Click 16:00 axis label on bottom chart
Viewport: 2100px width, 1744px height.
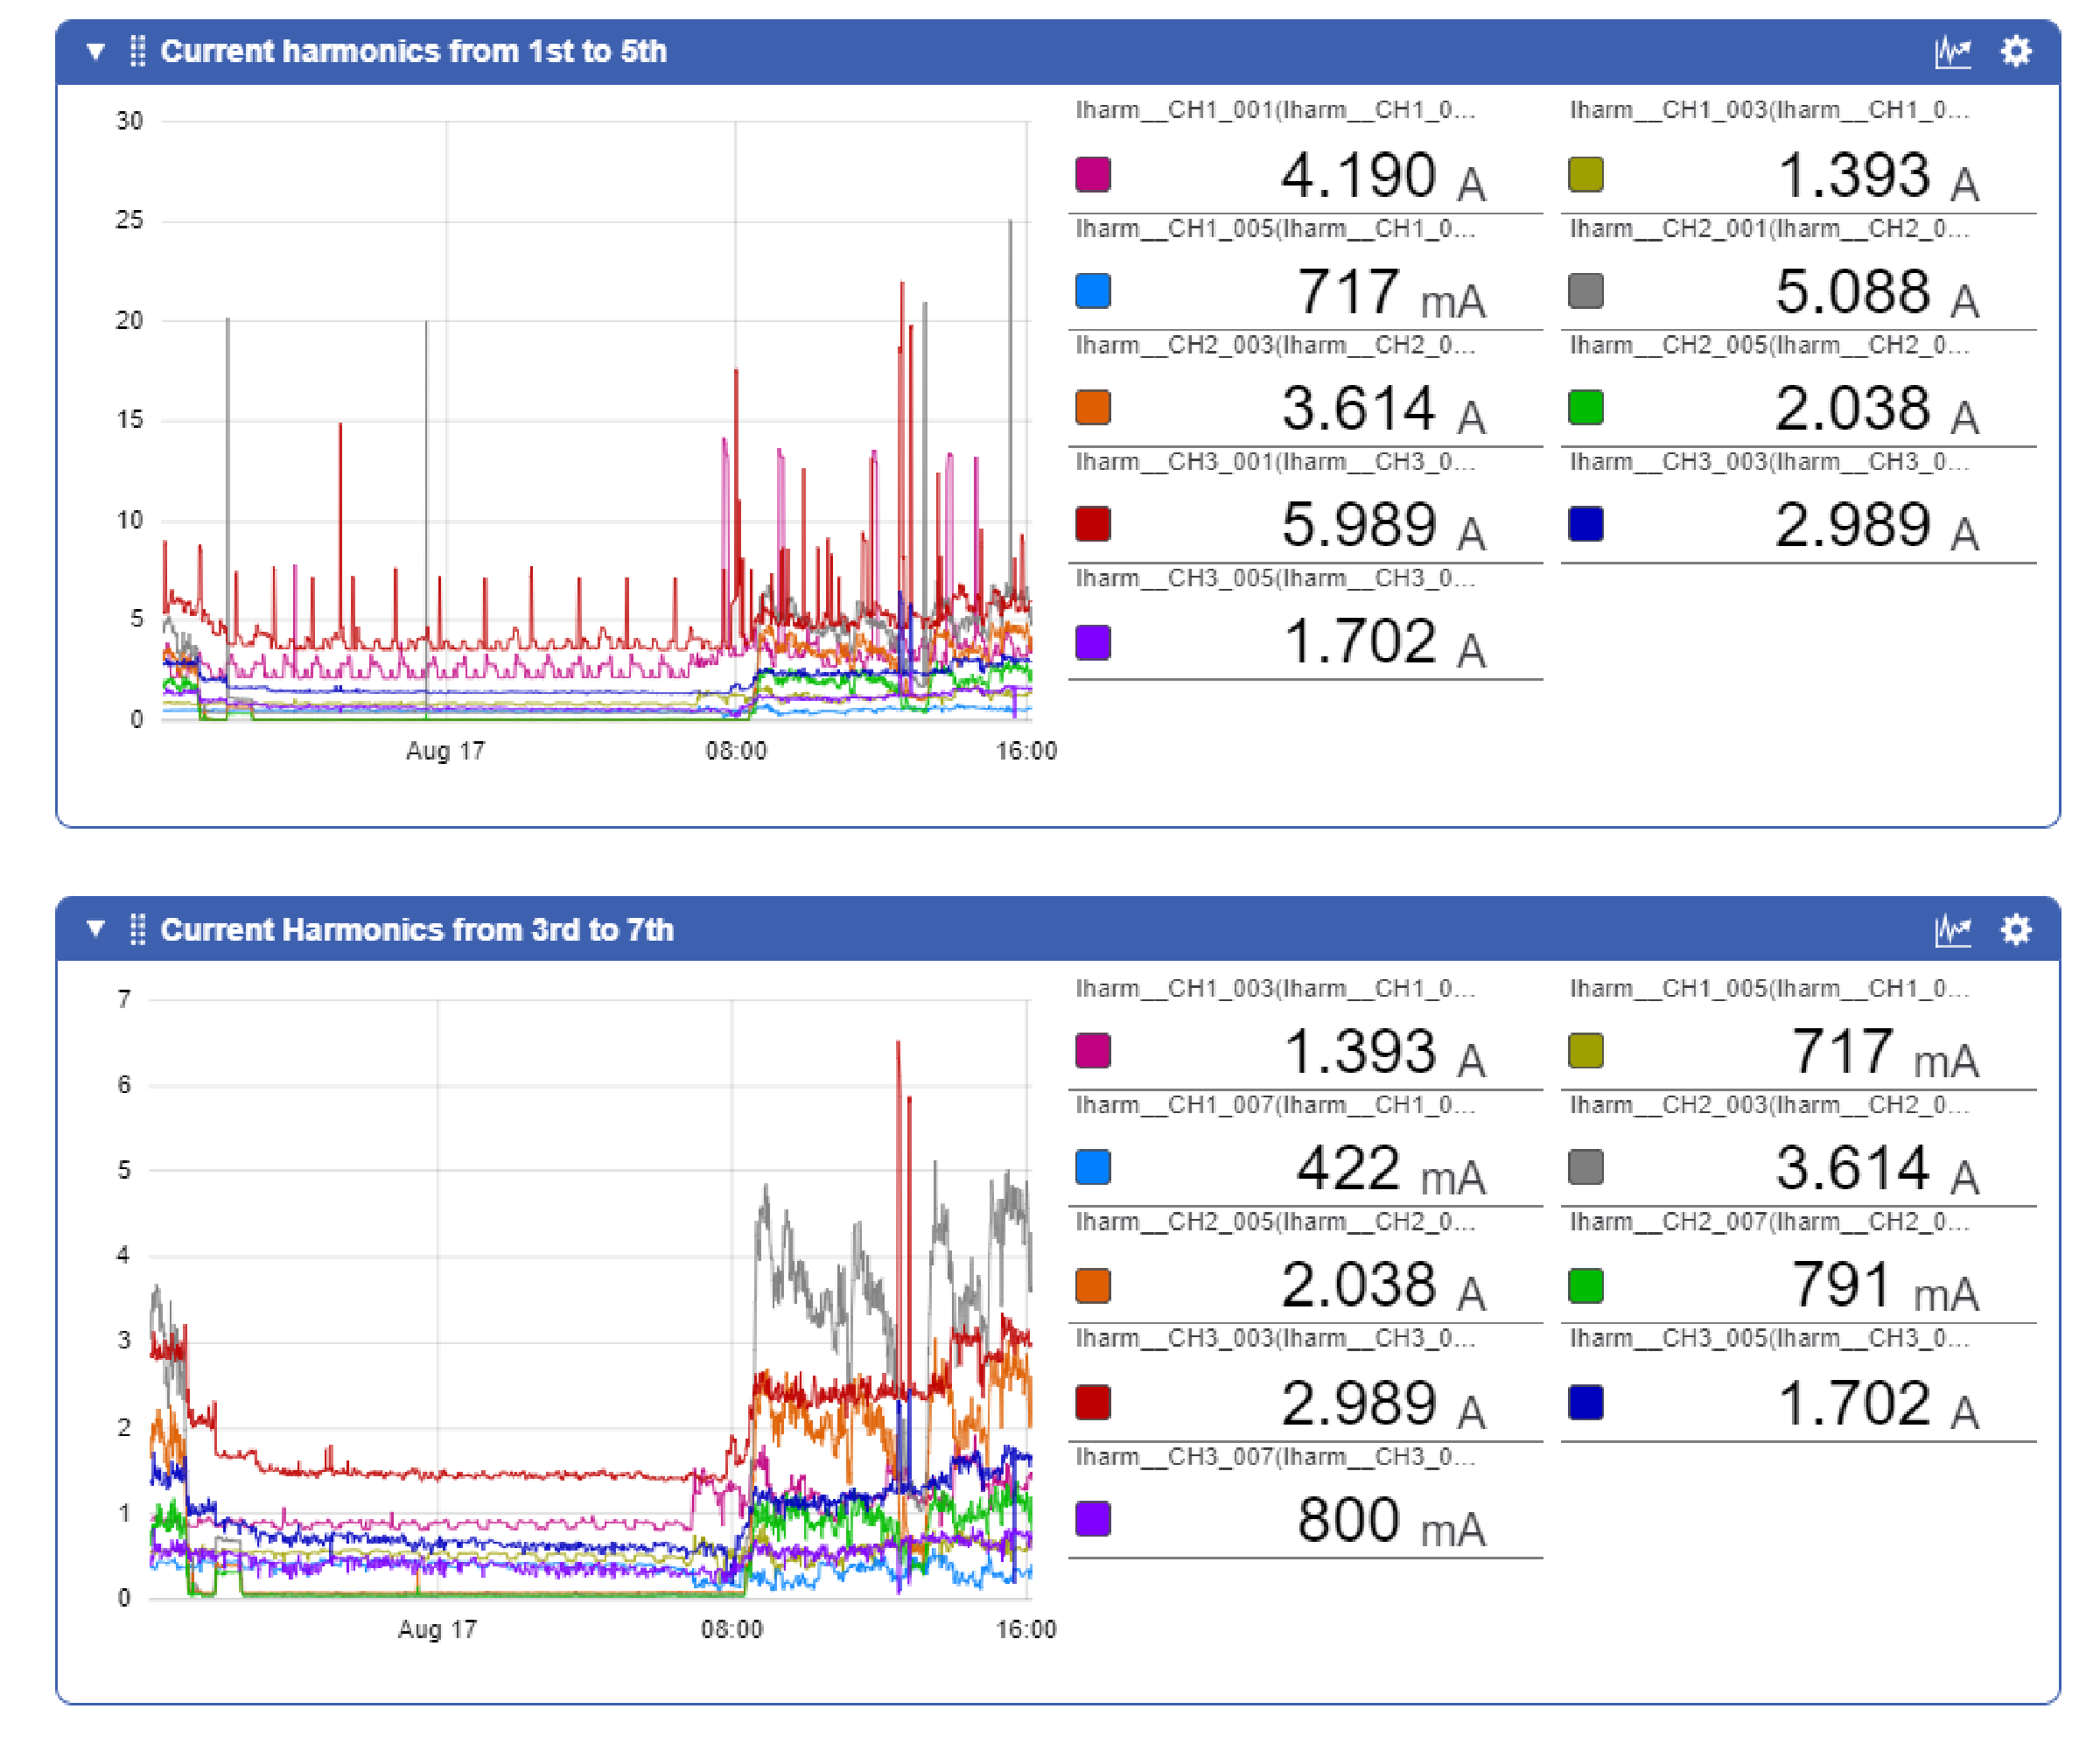(x=1026, y=1629)
